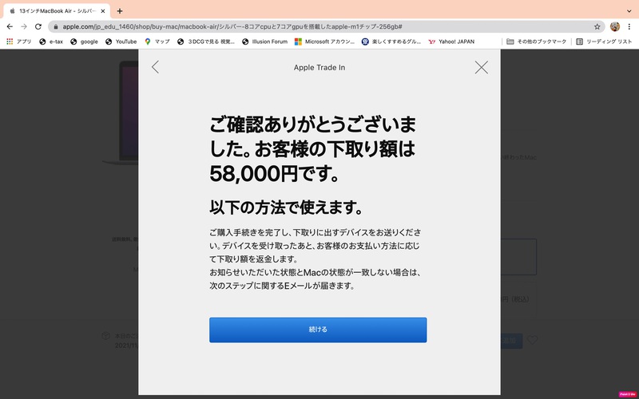The height and width of the screenshot is (399, 639).
Task: Click the address bar URL
Action: tap(232, 26)
